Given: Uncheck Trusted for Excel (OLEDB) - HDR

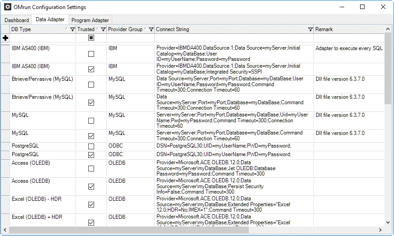Looking at the screenshot, I should click(x=91, y=205).
